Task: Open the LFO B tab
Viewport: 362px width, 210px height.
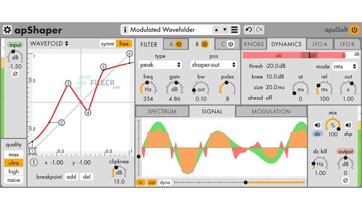Action: pyautogui.click(x=347, y=44)
